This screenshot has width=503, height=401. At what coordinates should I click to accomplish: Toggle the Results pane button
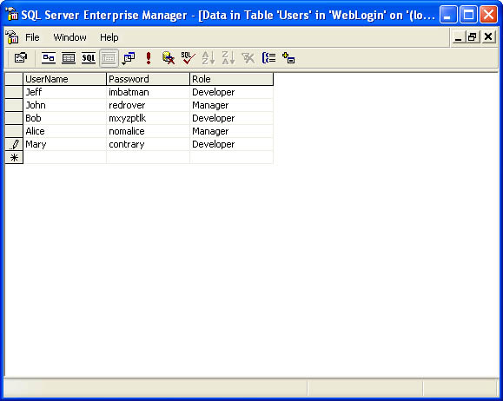[x=109, y=58]
